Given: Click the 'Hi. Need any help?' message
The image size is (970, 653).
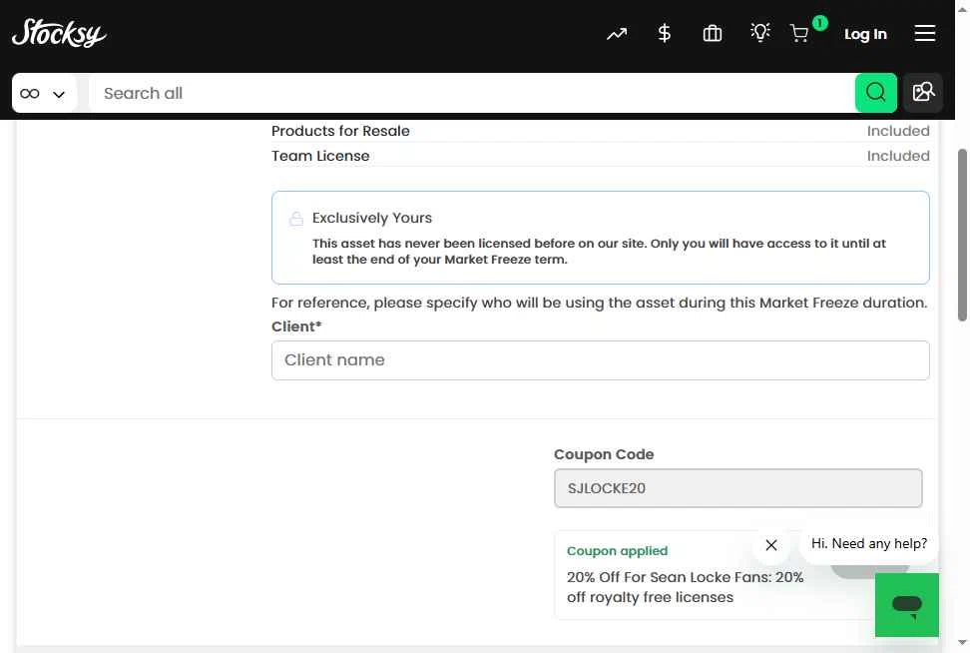Looking at the screenshot, I should (869, 543).
